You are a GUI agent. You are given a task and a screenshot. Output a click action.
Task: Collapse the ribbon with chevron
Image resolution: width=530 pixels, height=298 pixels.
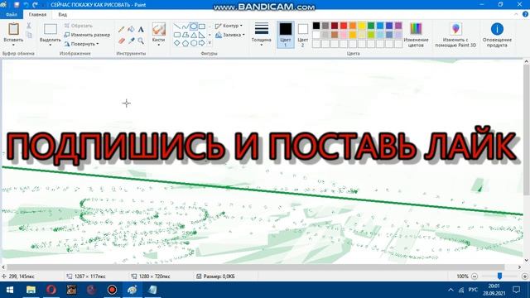coord(516,14)
